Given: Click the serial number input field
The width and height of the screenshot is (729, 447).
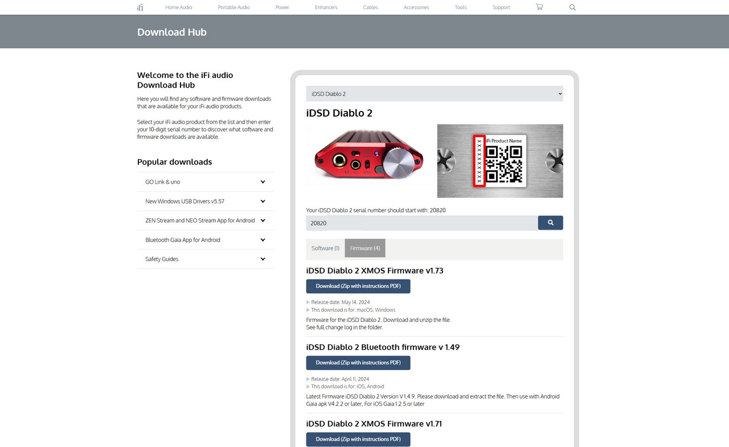Looking at the screenshot, I should point(422,223).
